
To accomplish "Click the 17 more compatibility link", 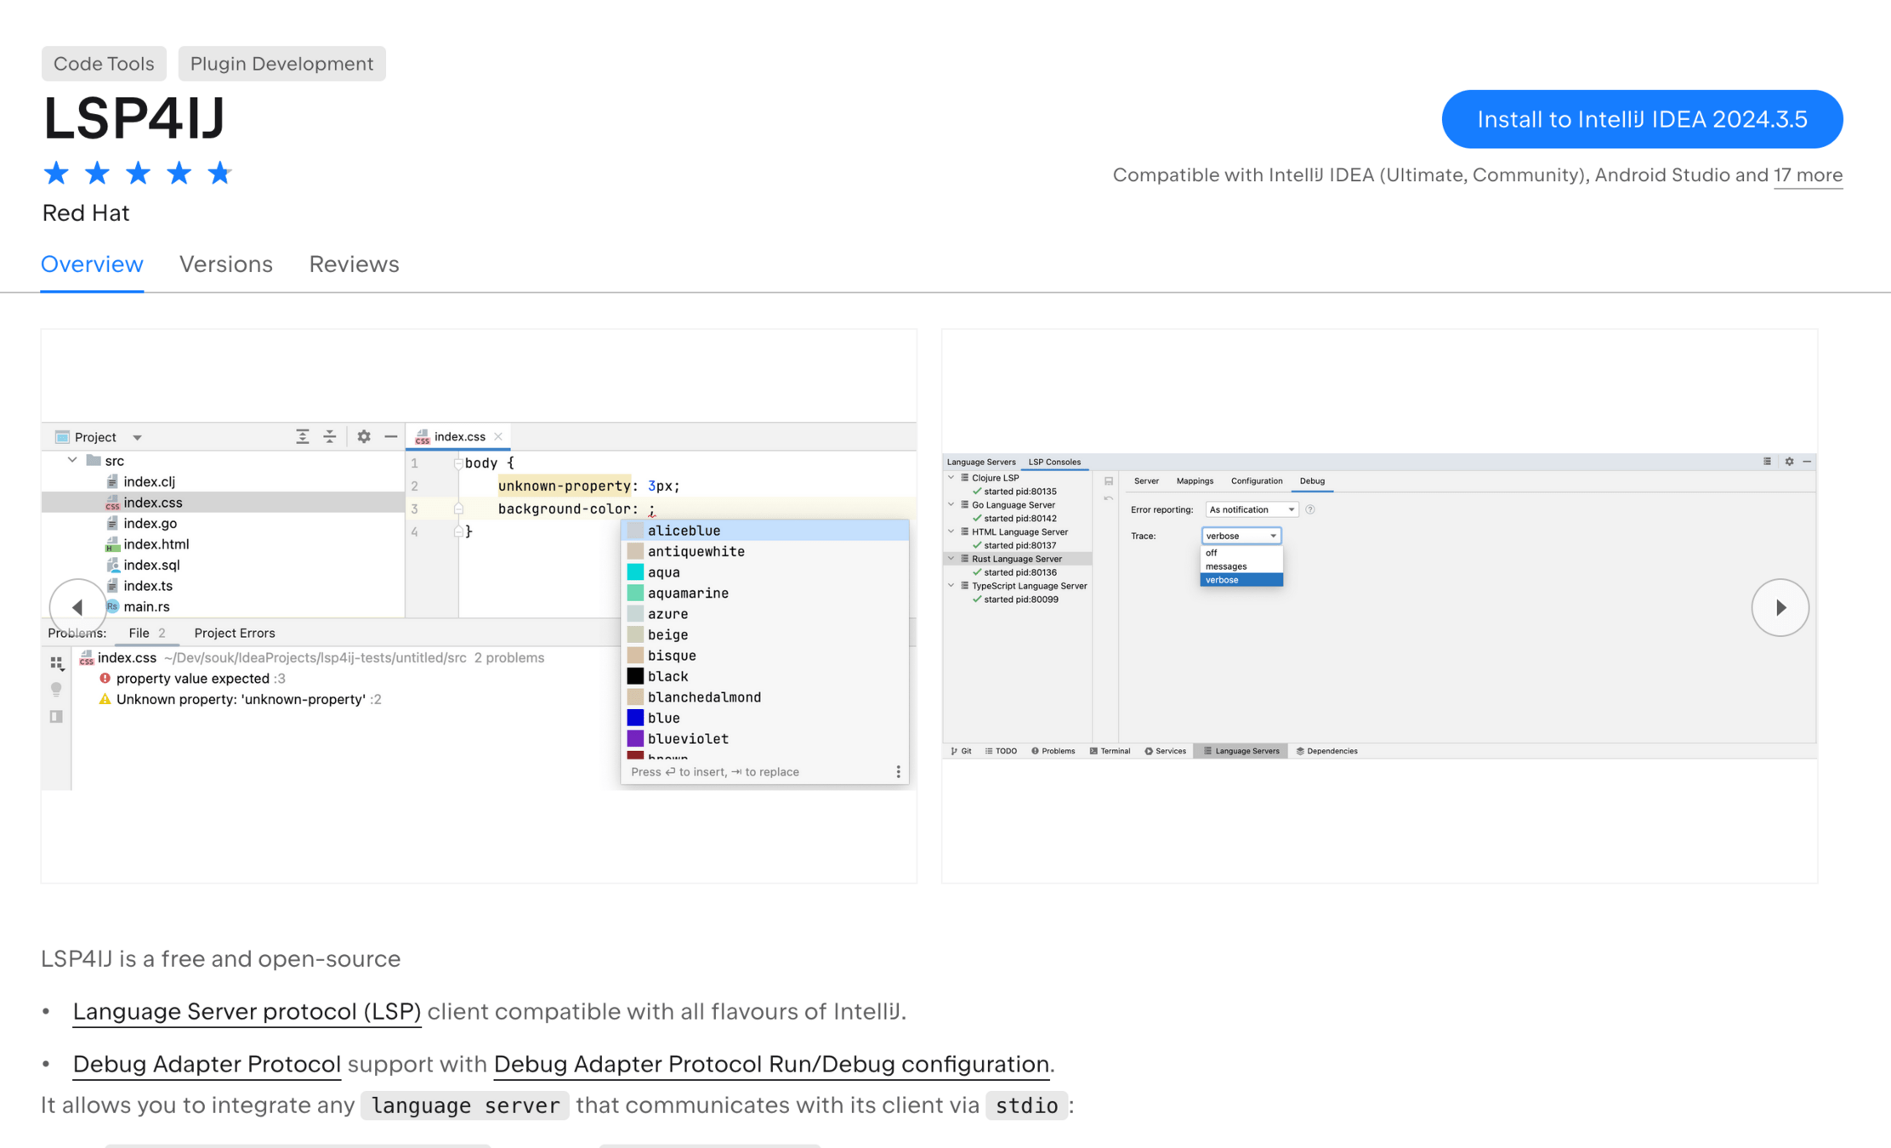I will coord(1808,175).
